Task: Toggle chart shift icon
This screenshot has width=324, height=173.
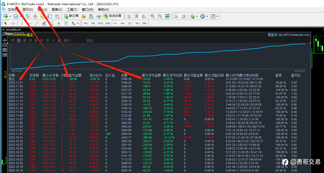Action: (x=184, y=16)
